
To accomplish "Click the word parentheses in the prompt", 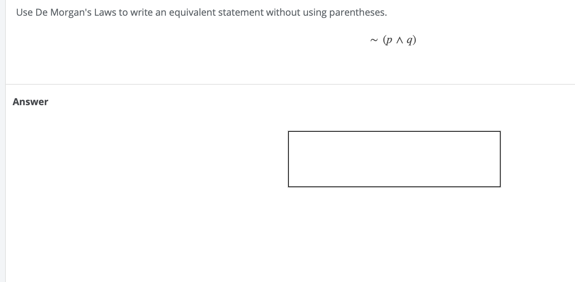I will 358,12.
